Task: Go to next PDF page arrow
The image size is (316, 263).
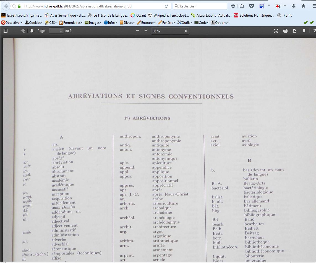Action: tap(32, 31)
